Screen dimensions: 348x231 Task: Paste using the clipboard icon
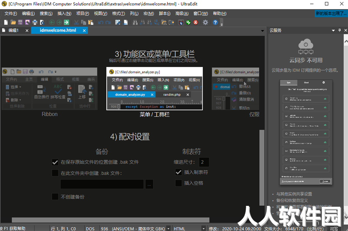90,23
